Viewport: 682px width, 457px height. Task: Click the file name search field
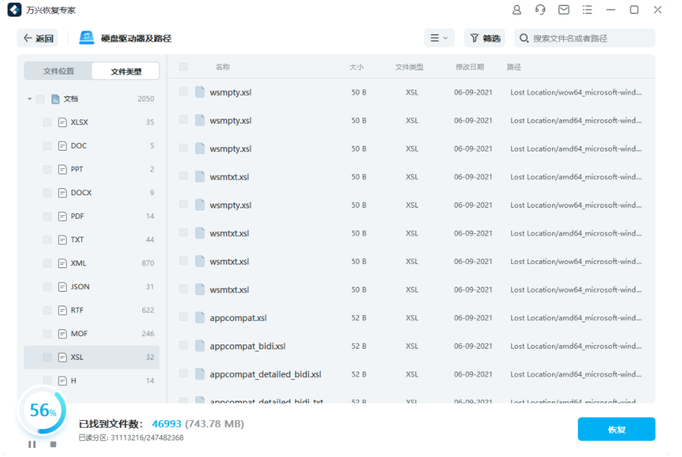point(590,38)
